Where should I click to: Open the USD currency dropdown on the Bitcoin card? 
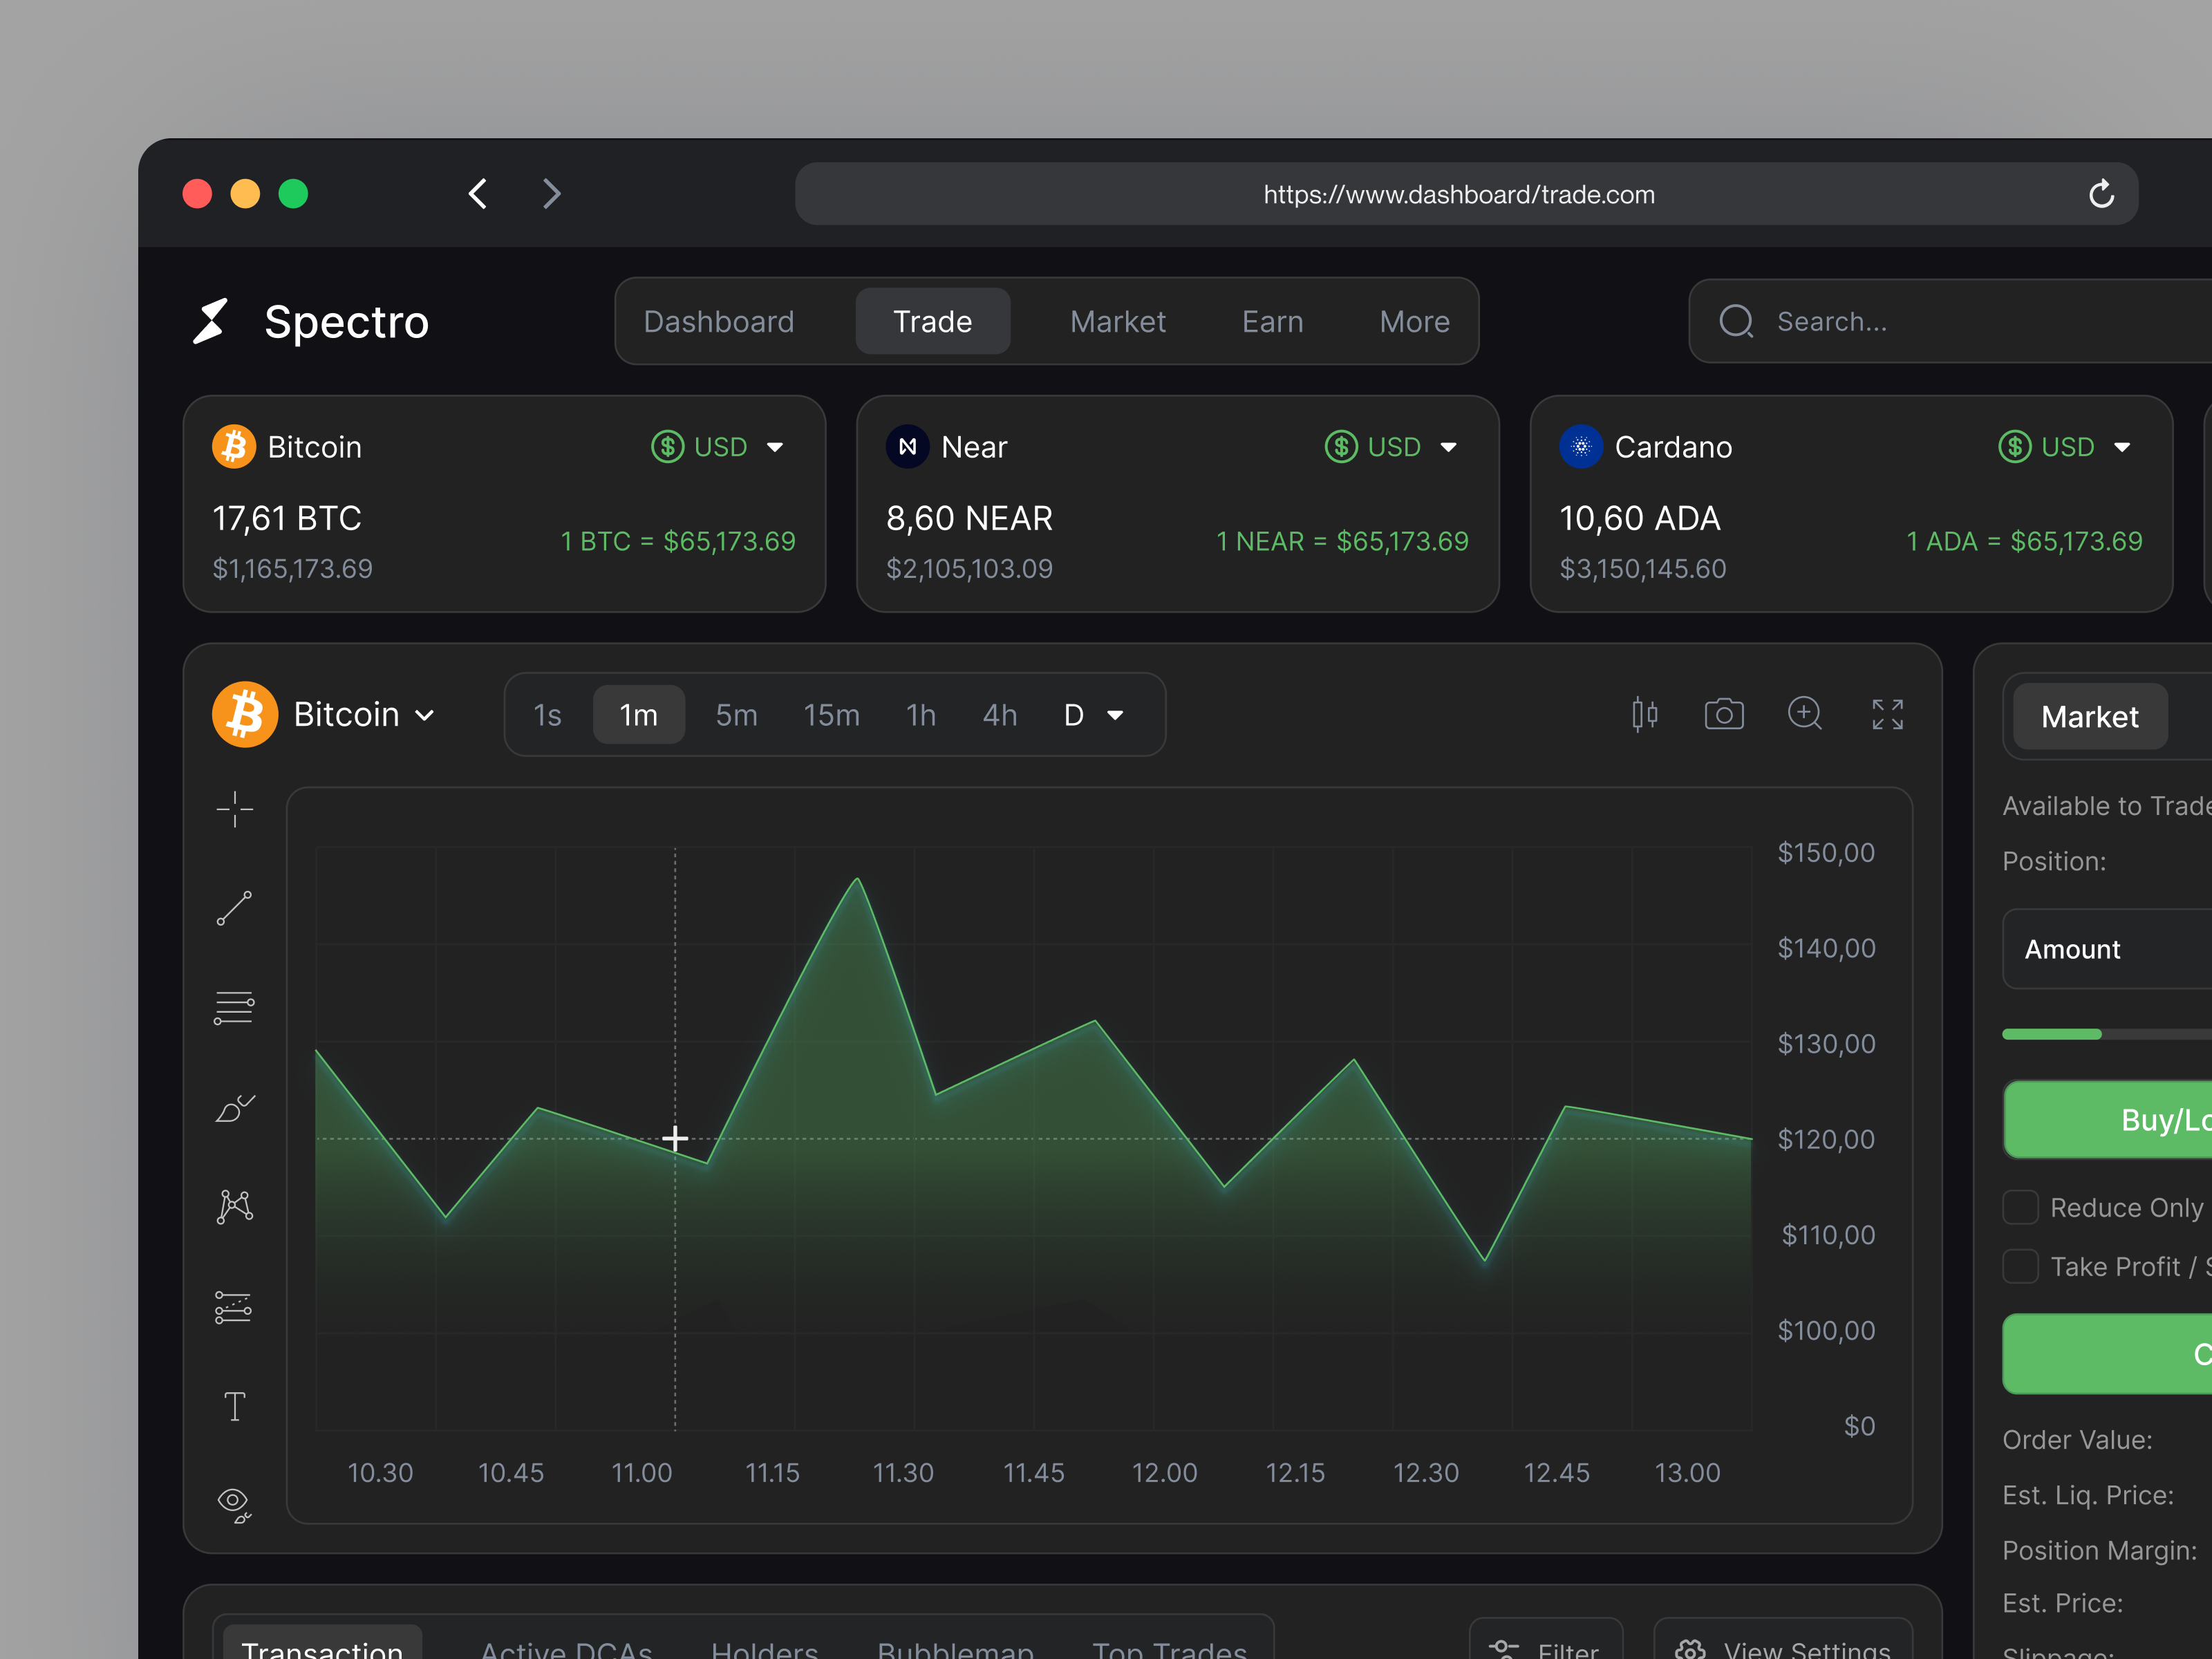[x=717, y=447]
